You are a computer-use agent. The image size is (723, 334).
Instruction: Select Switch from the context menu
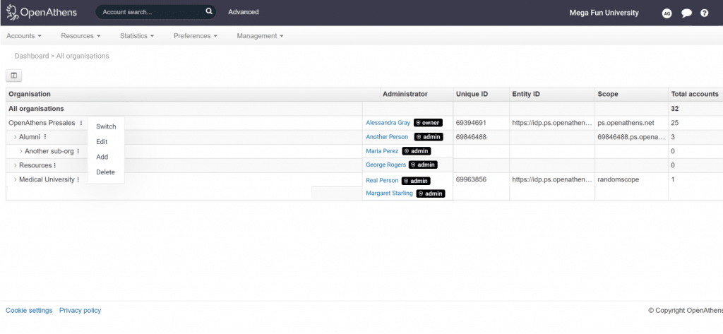(x=106, y=126)
